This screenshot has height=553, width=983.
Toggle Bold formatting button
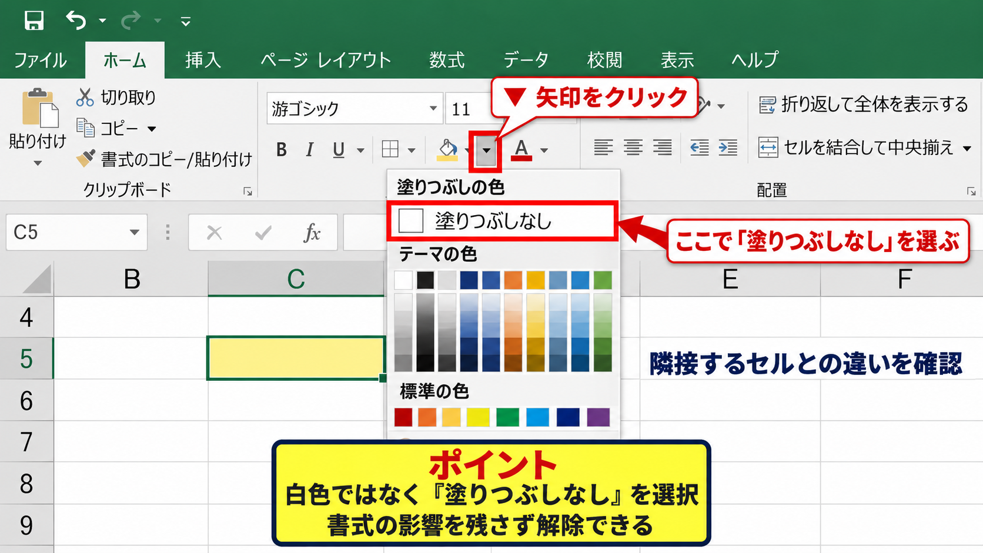click(x=282, y=150)
